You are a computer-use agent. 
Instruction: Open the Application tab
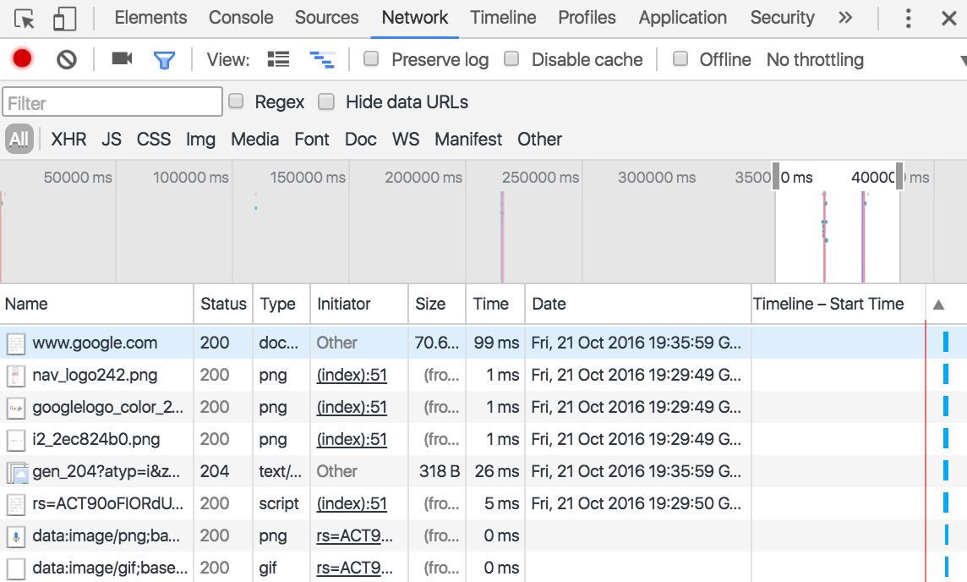[x=683, y=17]
